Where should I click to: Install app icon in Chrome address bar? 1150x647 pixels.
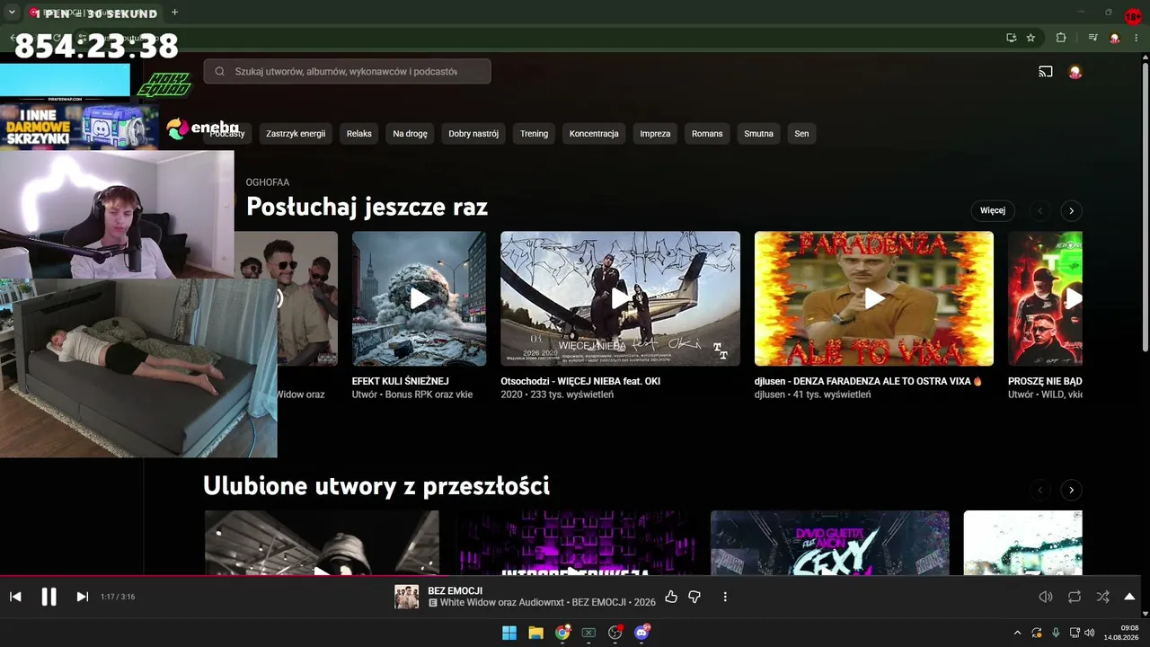1011,38
